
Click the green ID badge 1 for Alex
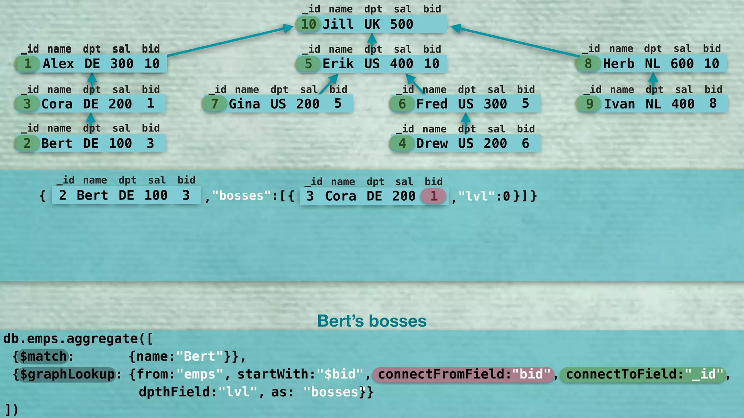(28, 64)
